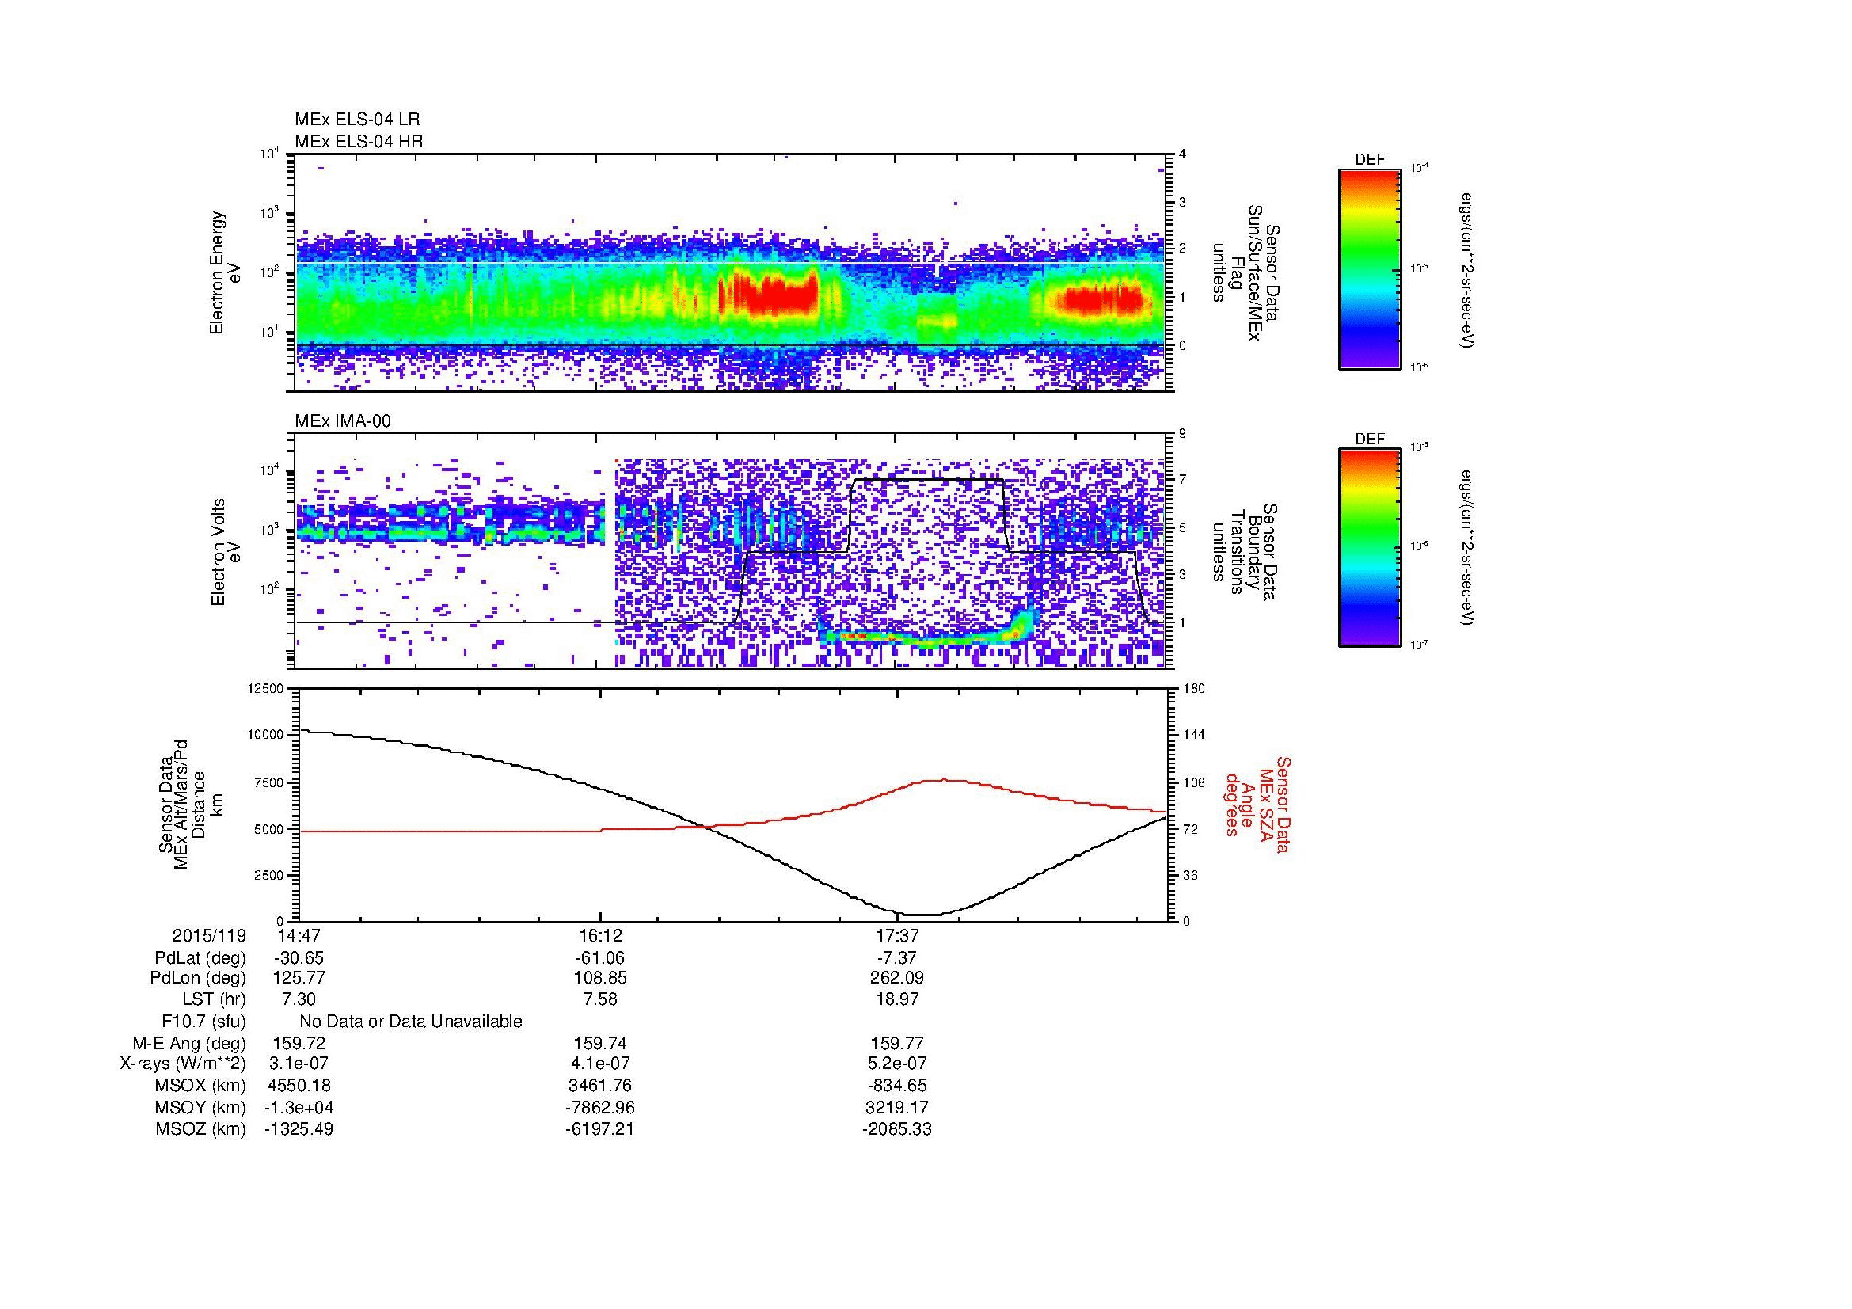The width and height of the screenshot is (1852, 1309).
Task: Click the 'MEx Alt/Mars/Pd Distance km' axis label
Action: [191, 805]
